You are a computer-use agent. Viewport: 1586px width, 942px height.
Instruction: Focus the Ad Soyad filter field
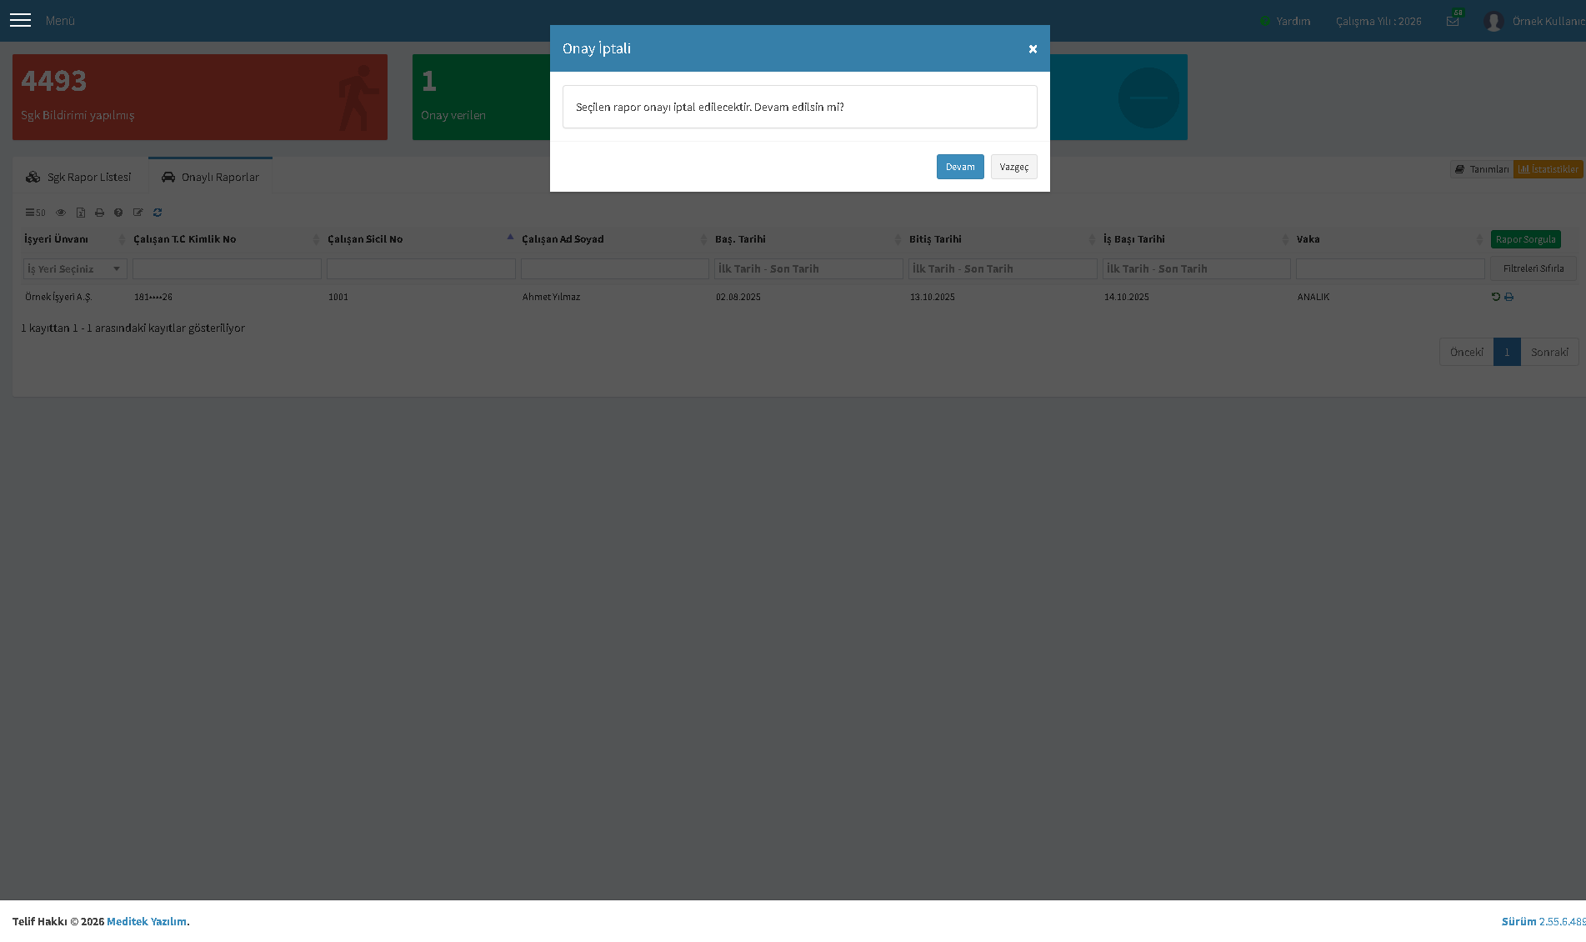tap(615, 268)
